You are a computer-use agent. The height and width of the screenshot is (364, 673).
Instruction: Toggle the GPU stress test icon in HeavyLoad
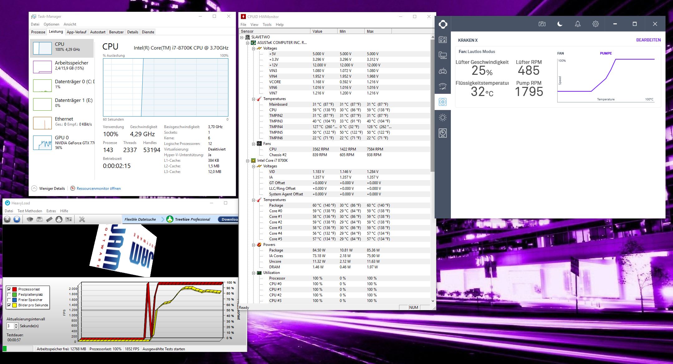tap(69, 219)
